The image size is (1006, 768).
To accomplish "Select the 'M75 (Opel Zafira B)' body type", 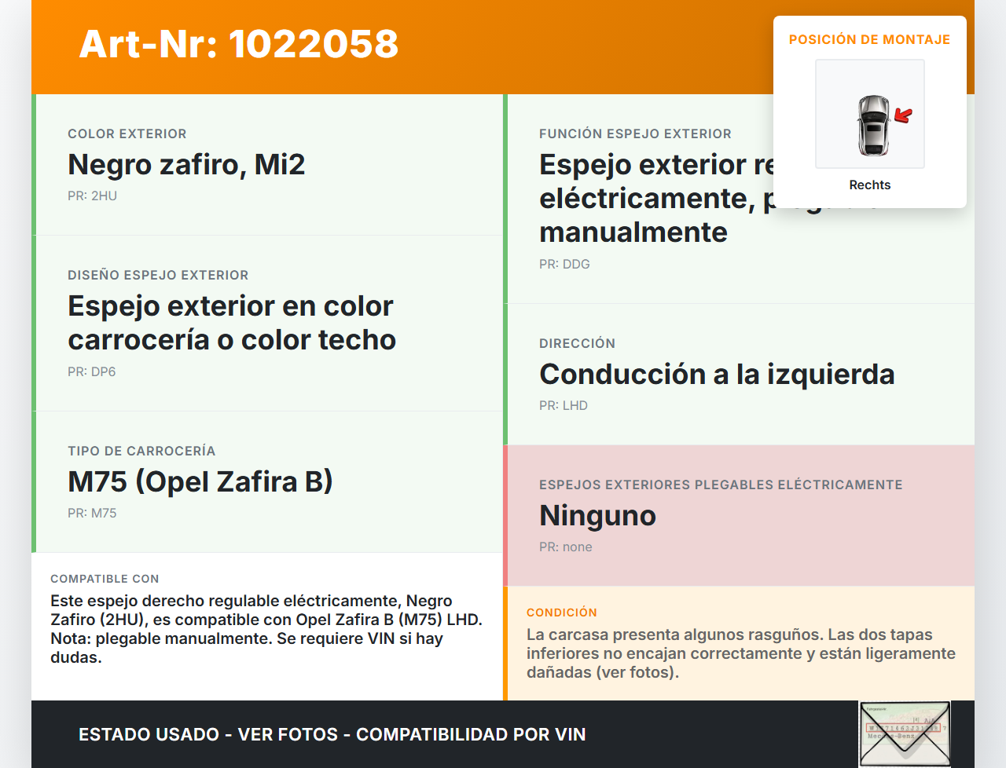I will coord(200,481).
